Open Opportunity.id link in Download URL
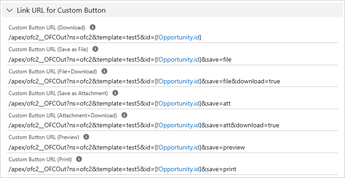345x178 pixels. (x=179, y=38)
